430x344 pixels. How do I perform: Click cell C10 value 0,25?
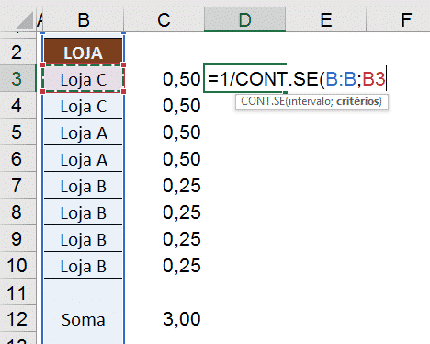tap(164, 265)
